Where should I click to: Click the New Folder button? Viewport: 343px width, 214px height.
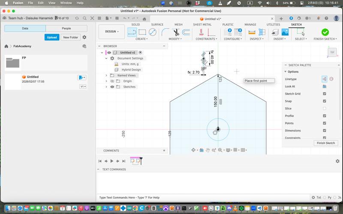(x=70, y=37)
